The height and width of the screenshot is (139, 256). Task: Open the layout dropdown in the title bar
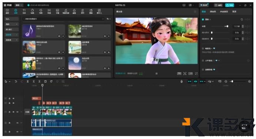click(191, 5)
